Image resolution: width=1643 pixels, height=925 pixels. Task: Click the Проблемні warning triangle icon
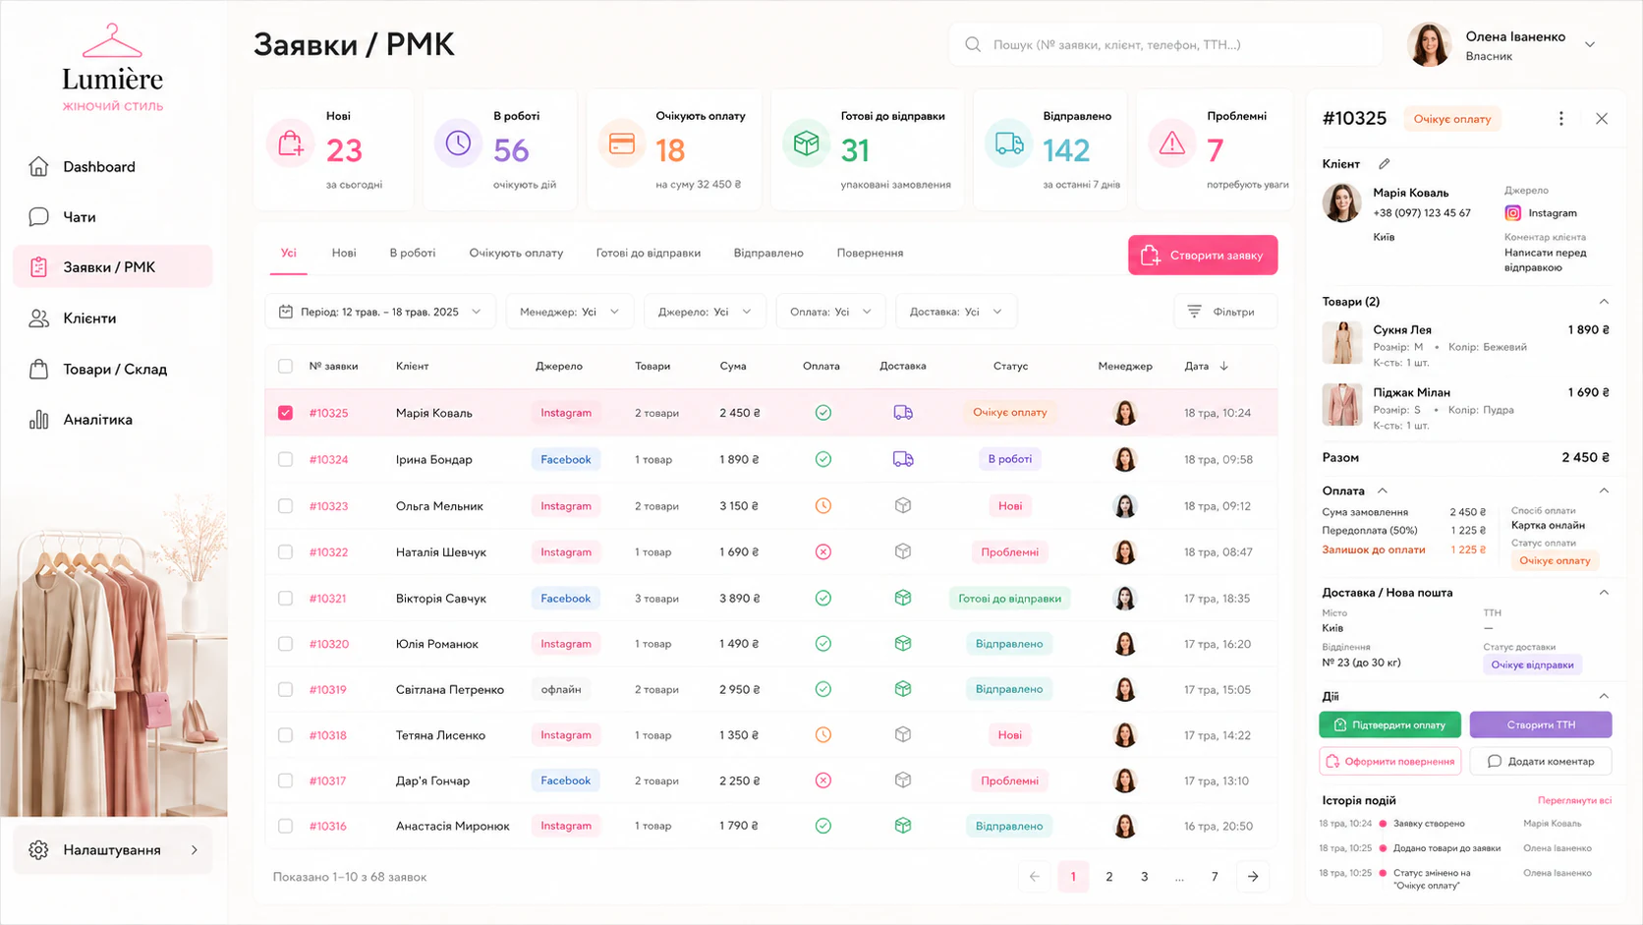(1172, 144)
